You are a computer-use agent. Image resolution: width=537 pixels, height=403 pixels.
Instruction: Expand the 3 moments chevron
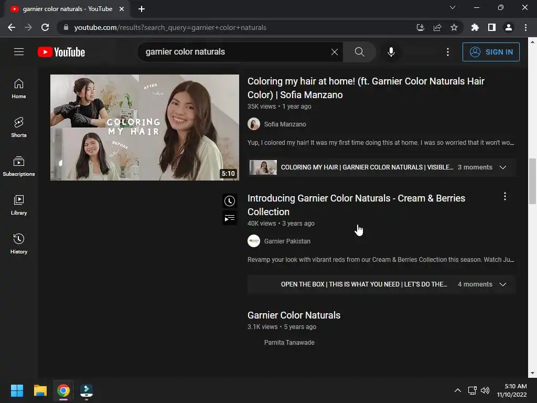(503, 167)
